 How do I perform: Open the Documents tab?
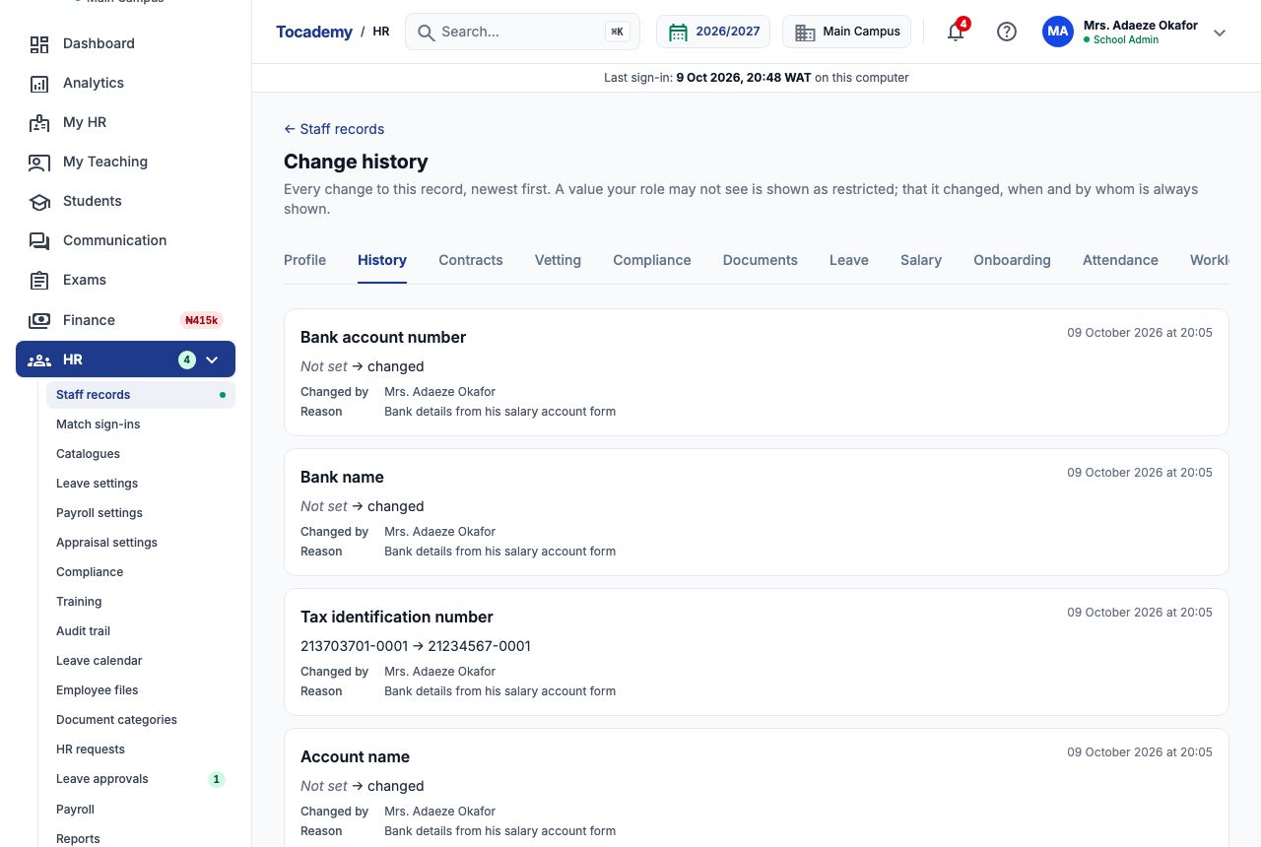coord(761,260)
